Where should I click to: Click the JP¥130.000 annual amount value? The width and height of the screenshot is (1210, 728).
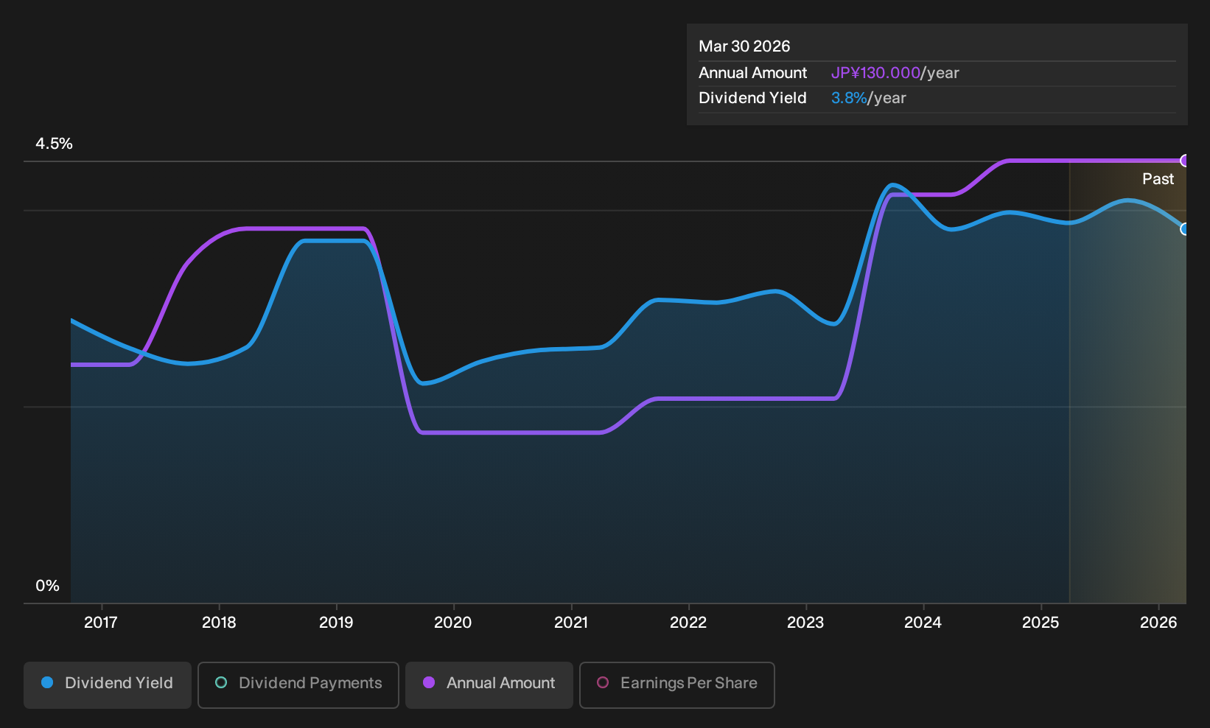pyautogui.click(x=875, y=73)
